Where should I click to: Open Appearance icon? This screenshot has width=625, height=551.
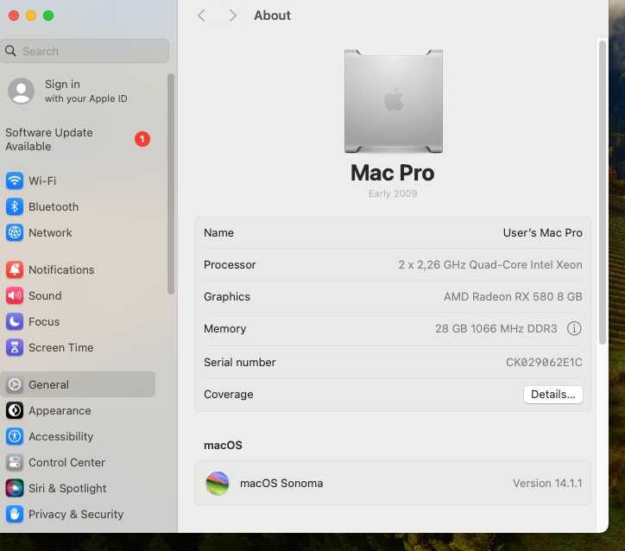click(x=15, y=410)
